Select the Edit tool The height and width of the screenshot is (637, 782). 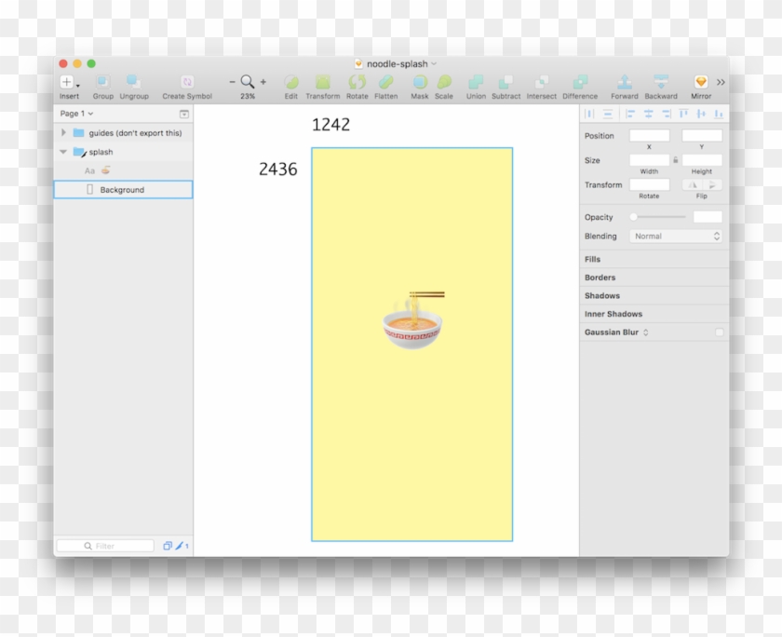tap(291, 82)
